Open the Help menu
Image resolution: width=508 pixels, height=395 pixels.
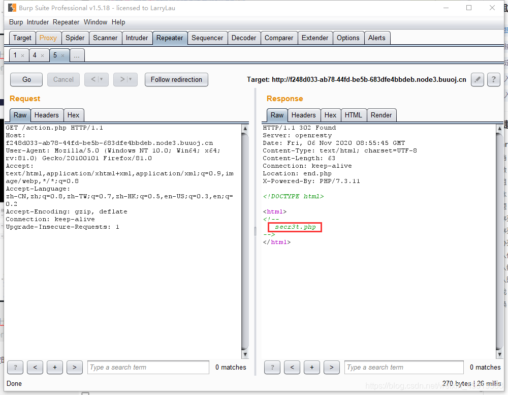click(x=118, y=22)
